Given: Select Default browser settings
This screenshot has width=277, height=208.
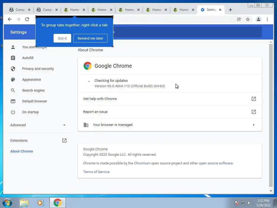Looking at the screenshot, I should pyautogui.click(x=35, y=101).
